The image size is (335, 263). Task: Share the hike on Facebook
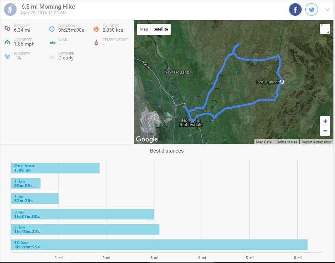(295, 10)
